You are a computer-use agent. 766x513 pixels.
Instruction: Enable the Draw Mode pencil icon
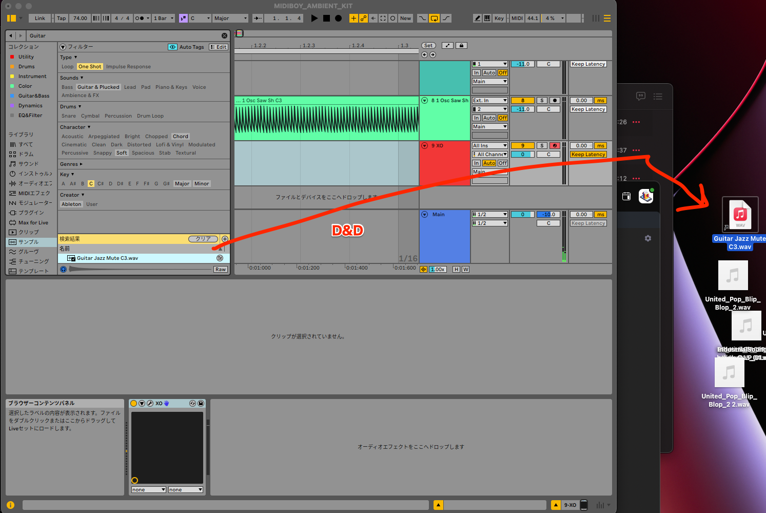(477, 18)
